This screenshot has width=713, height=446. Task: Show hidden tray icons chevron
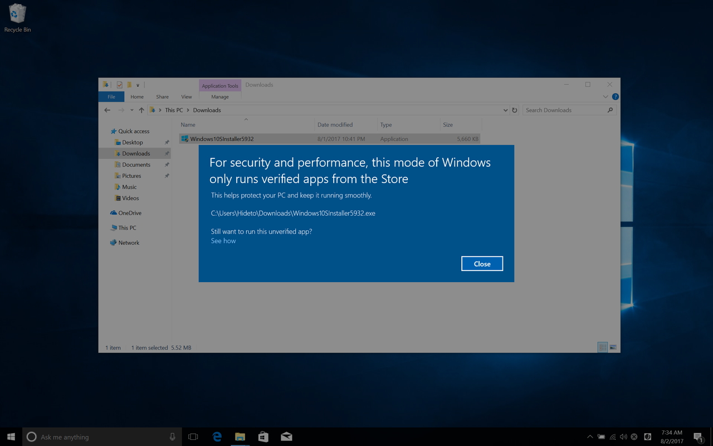point(590,437)
